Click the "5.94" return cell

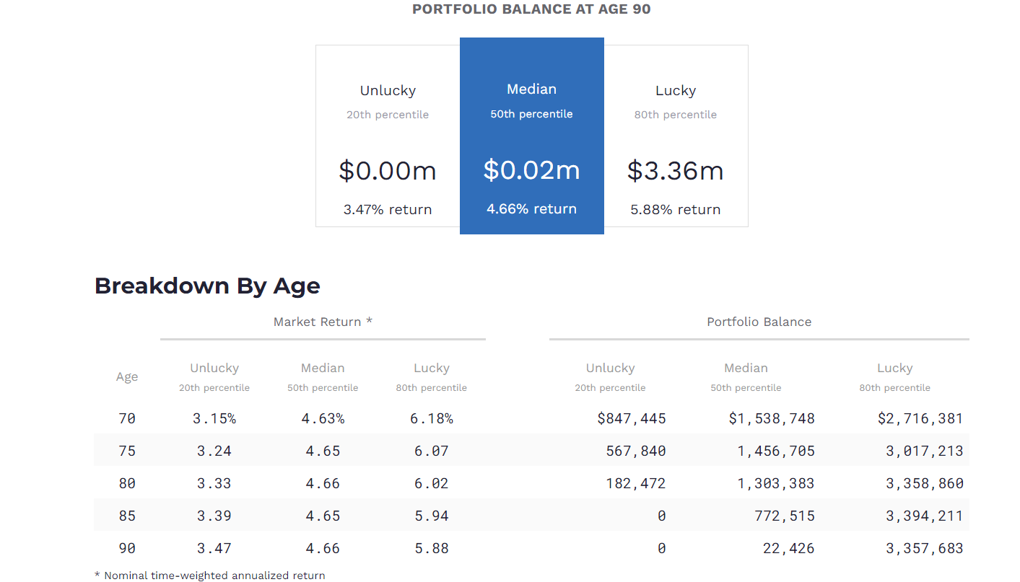pos(432,516)
